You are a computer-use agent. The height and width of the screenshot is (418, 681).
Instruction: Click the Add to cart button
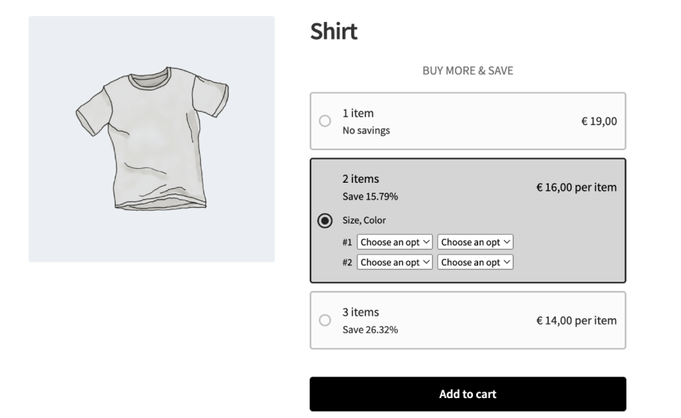click(468, 393)
